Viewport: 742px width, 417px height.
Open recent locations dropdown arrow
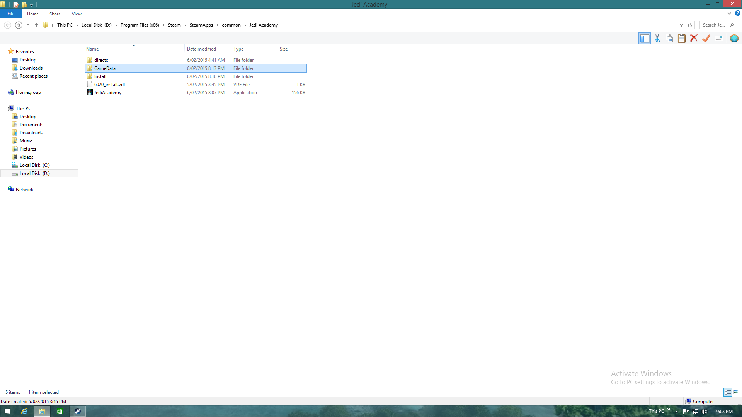coord(28,25)
